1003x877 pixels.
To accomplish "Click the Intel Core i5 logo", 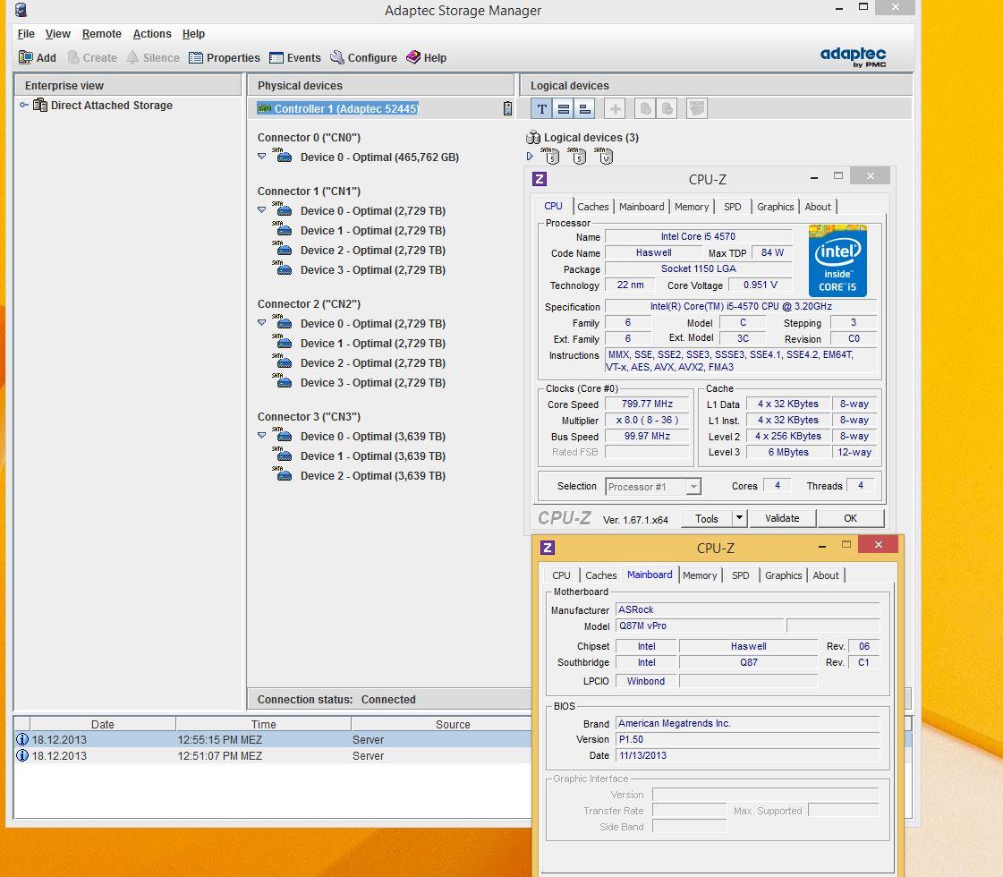I will pos(837,260).
